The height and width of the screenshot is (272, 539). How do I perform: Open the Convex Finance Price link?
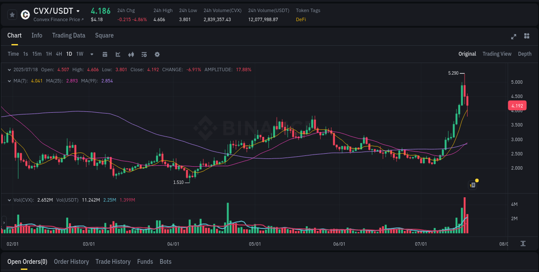tap(58, 19)
